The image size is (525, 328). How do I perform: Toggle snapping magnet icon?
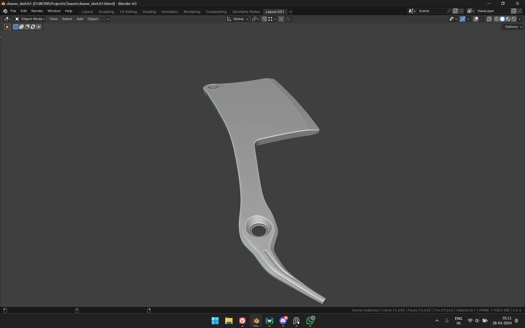tap(264, 19)
